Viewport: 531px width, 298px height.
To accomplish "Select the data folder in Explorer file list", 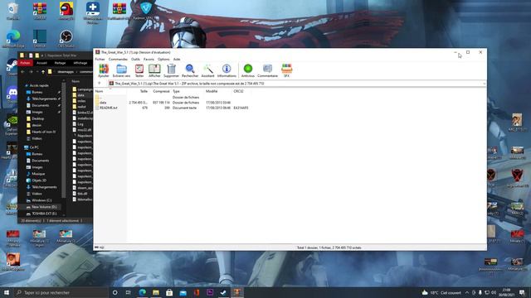I will tap(80, 95).
